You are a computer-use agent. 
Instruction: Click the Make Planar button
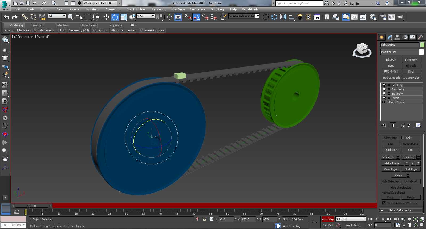pos(392,163)
